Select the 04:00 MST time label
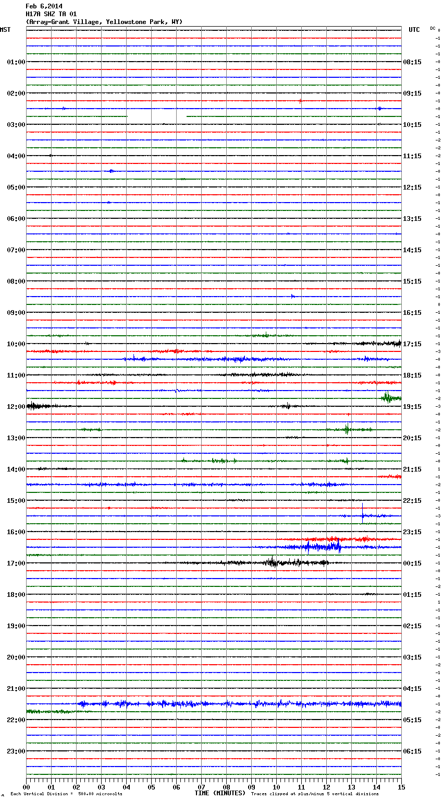The image size is (443, 801). (x=16, y=156)
